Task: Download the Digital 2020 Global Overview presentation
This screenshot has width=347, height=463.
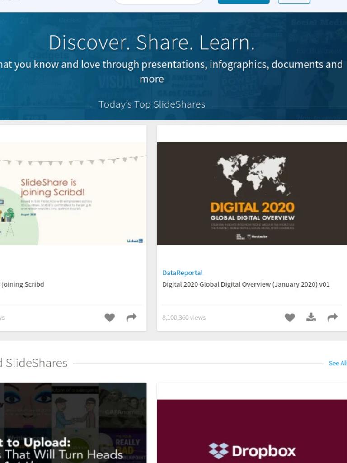Action: pyautogui.click(x=311, y=317)
